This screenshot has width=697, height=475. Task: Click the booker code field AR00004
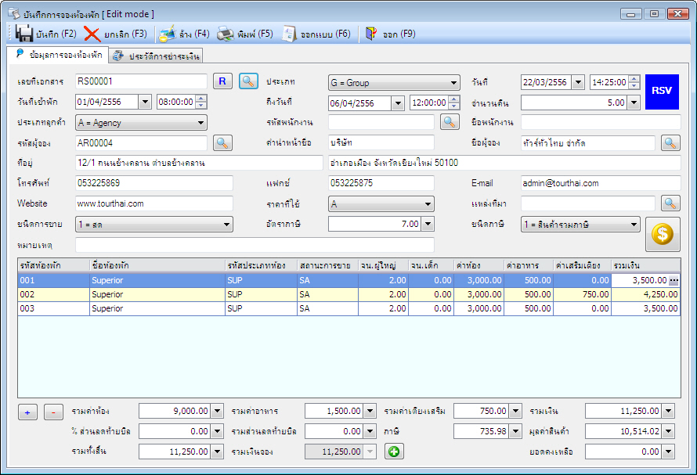tap(141, 143)
